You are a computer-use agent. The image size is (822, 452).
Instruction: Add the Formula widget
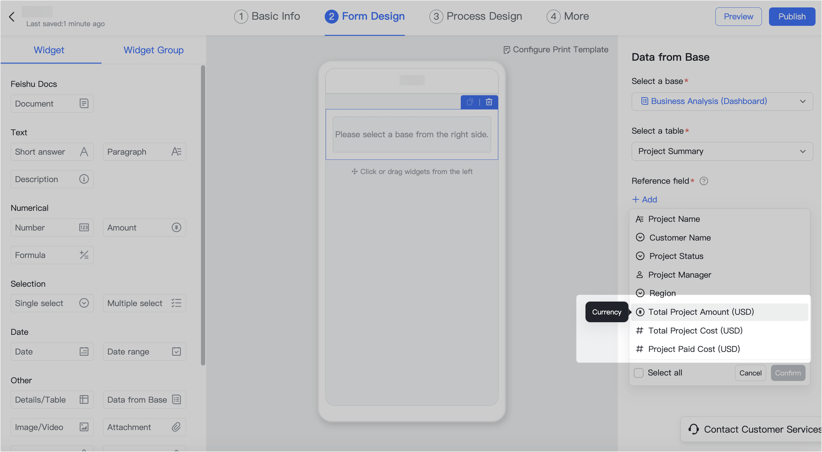tap(52, 255)
